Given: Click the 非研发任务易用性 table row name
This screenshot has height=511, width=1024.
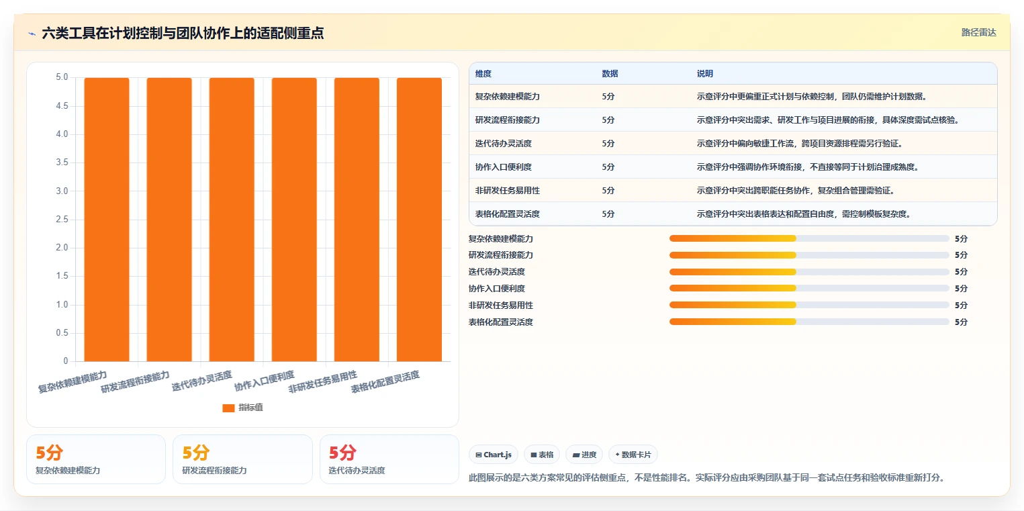Looking at the screenshot, I should pyautogui.click(x=508, y=191).
